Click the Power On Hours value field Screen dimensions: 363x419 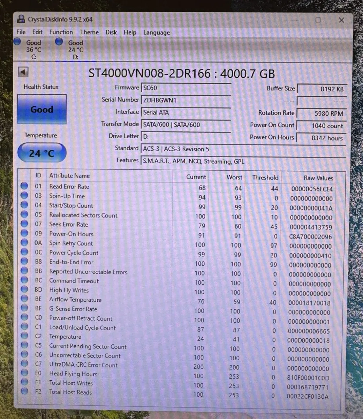tap(321, 138)
